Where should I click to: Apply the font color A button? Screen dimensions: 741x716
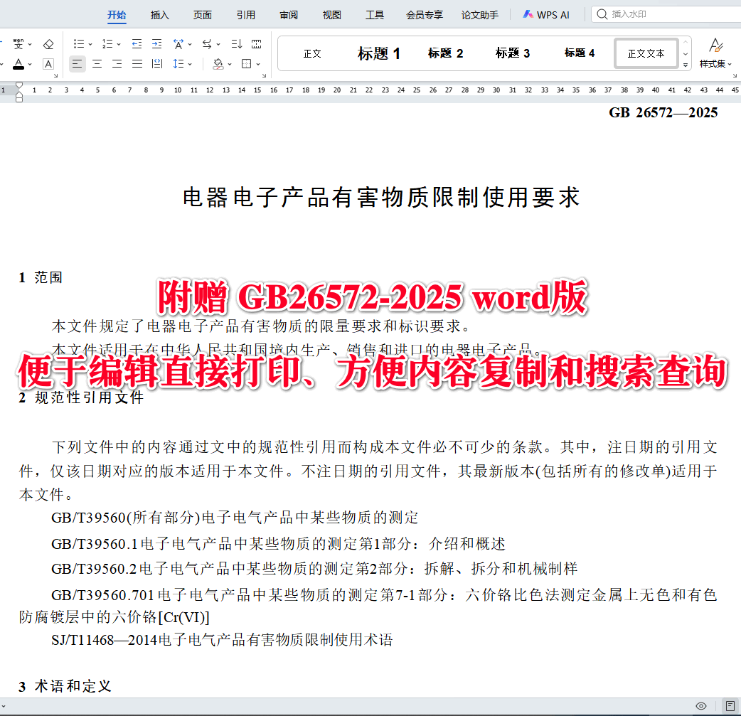(x=18, y=64)
